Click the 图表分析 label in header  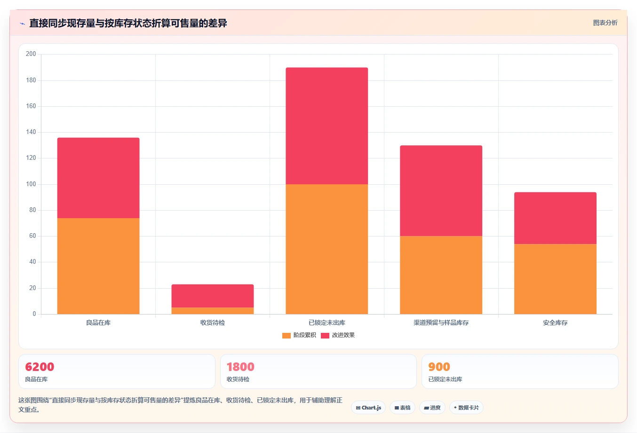(x=605, y=23)
